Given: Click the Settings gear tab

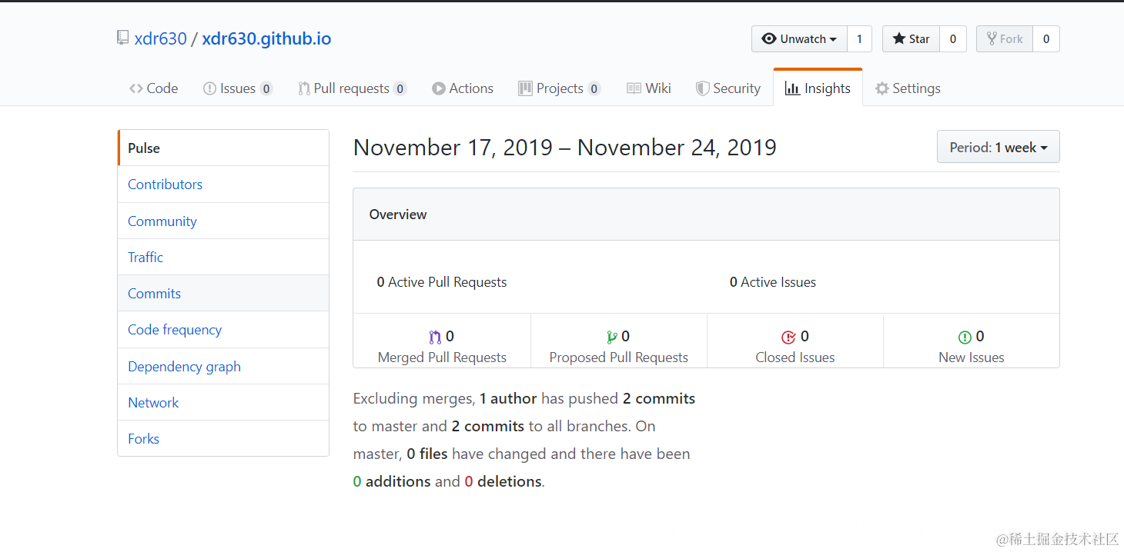Looking at the screenshot, I should point(908,88).
